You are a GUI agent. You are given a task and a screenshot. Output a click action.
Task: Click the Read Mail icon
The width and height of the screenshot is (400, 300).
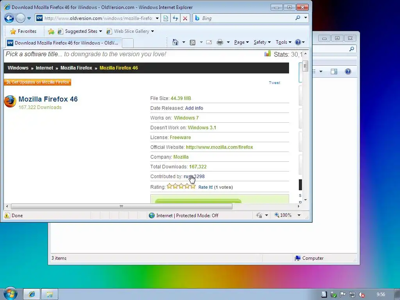[x=209, y=42]
